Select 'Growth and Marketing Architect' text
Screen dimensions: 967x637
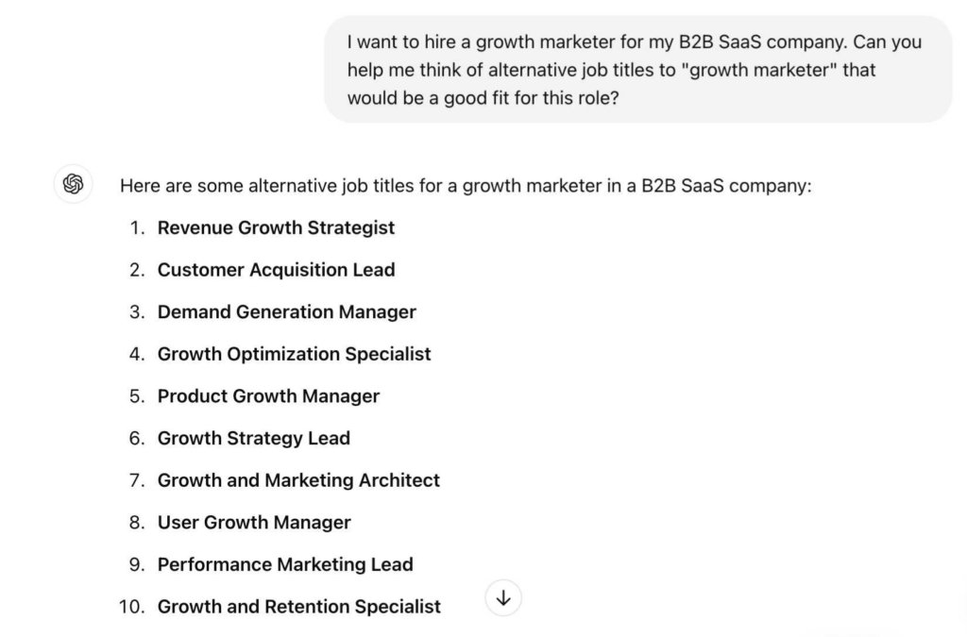(298, 480)
